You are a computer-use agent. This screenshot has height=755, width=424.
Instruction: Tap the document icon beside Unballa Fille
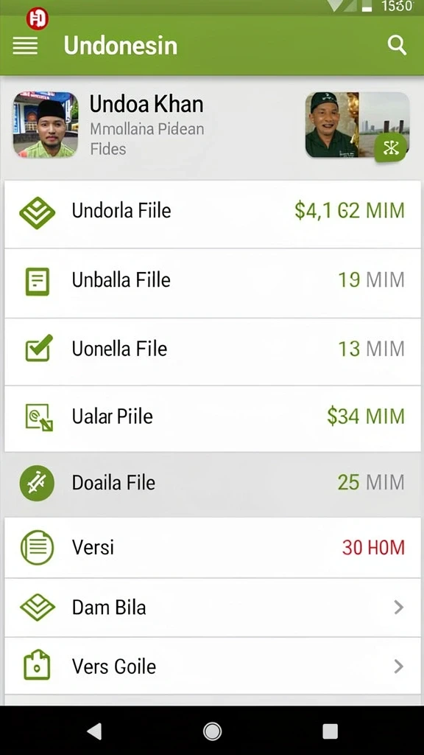[37, 281]
